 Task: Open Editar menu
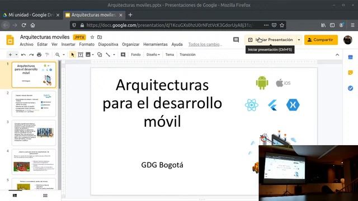click(43, 45)
